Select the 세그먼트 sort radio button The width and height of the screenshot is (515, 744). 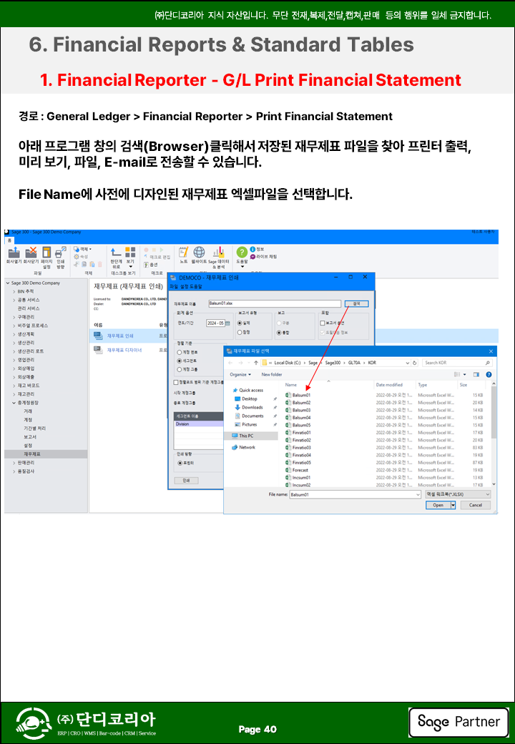[x=180, y=361]
